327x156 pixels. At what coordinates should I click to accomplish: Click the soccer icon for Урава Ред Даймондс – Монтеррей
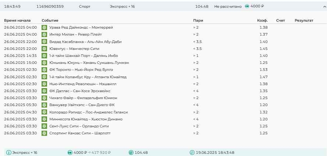(x=44, y=28)
